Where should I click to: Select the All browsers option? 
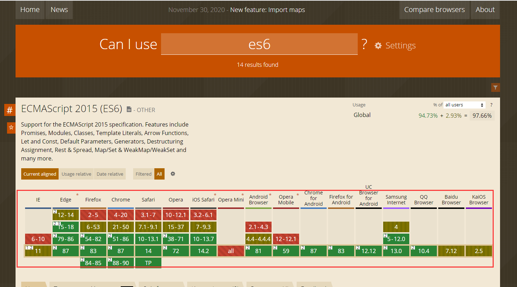pyautogui.click(x=159, y=174)
